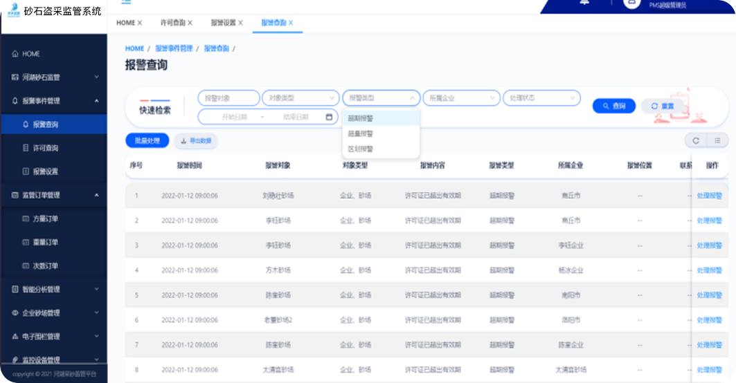Close the 报警设置 tab
Screen dimensions: 736x383
241,23
